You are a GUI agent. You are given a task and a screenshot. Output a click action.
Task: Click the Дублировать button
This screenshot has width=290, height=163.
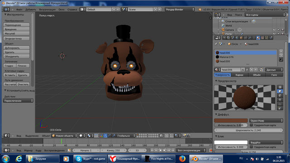click(x=16, y=48)
